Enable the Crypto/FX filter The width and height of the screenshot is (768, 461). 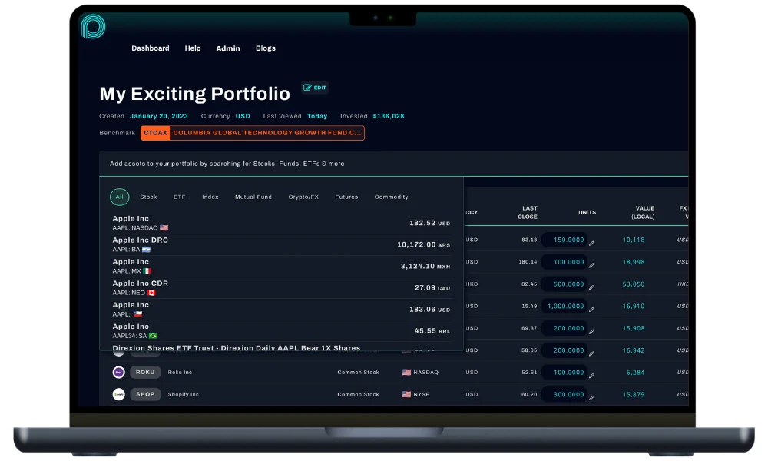pos(303,197)
